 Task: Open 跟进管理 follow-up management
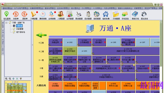click(79, 15)
